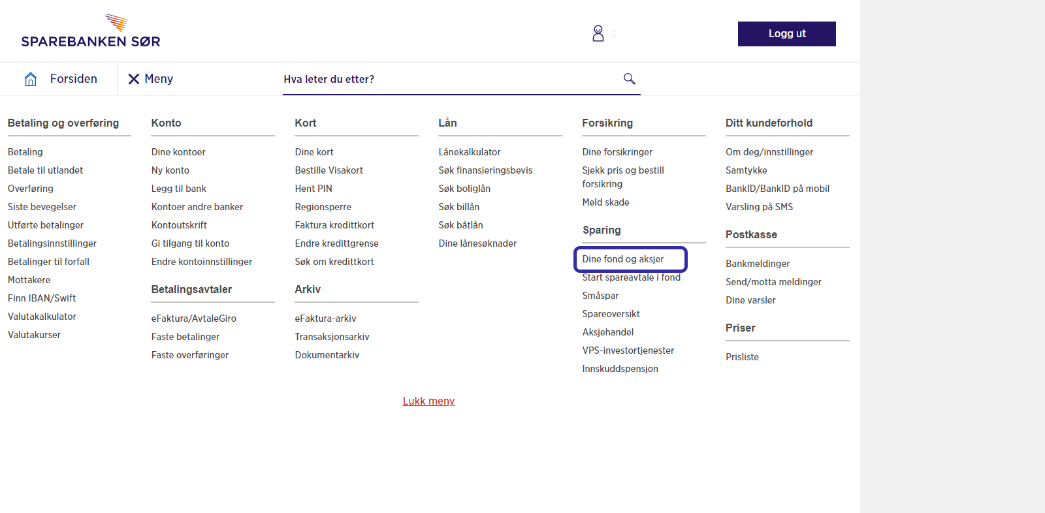Open Meld skade
1045x513 pixels.
(606, 202)
